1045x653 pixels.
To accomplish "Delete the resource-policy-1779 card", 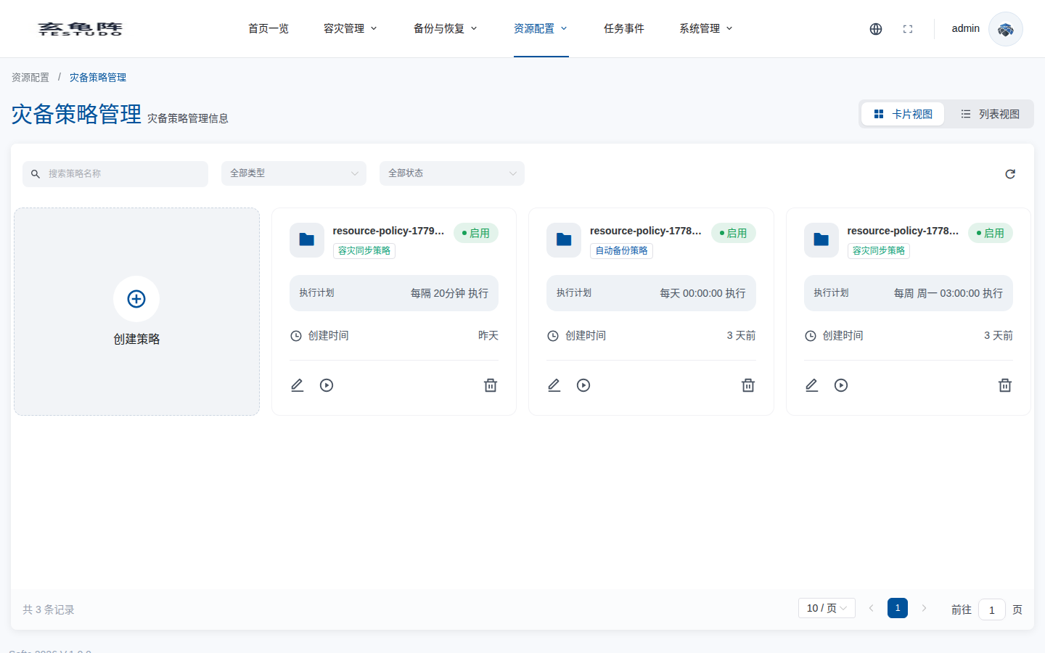I will [x=491, y=385].
